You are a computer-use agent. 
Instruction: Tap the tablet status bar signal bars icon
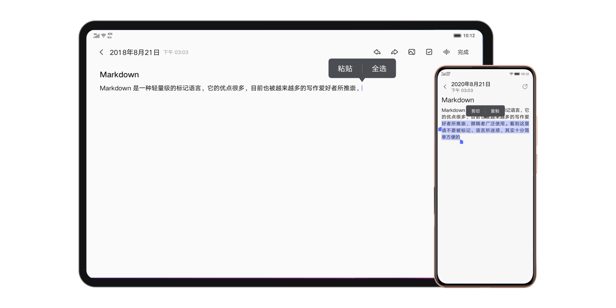pos(96,35)
